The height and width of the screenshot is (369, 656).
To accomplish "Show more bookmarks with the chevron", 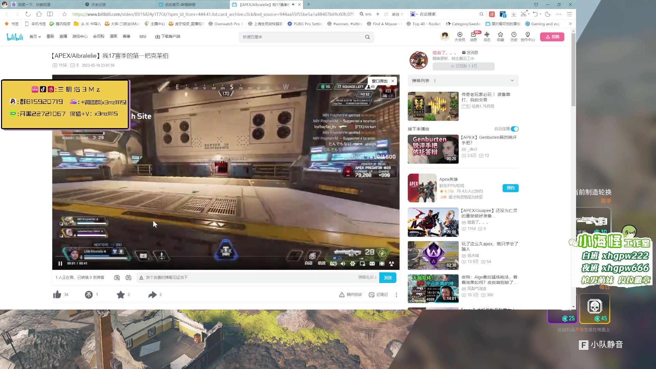I will click(x=570, y=24).
